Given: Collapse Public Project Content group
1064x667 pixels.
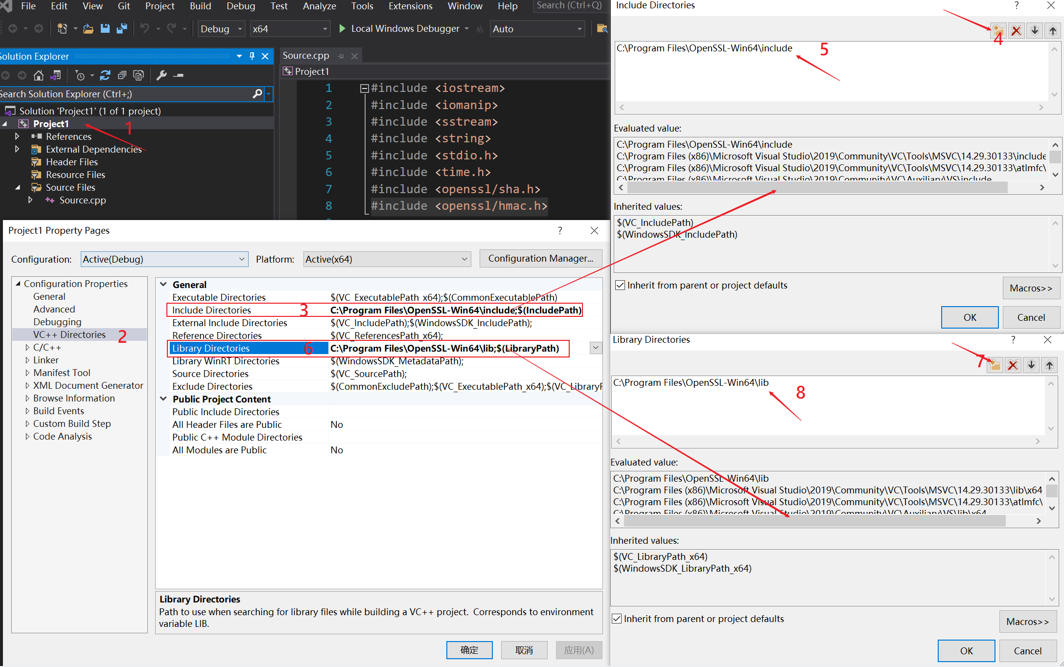Looking at the screenshot, I should point(163,399).
